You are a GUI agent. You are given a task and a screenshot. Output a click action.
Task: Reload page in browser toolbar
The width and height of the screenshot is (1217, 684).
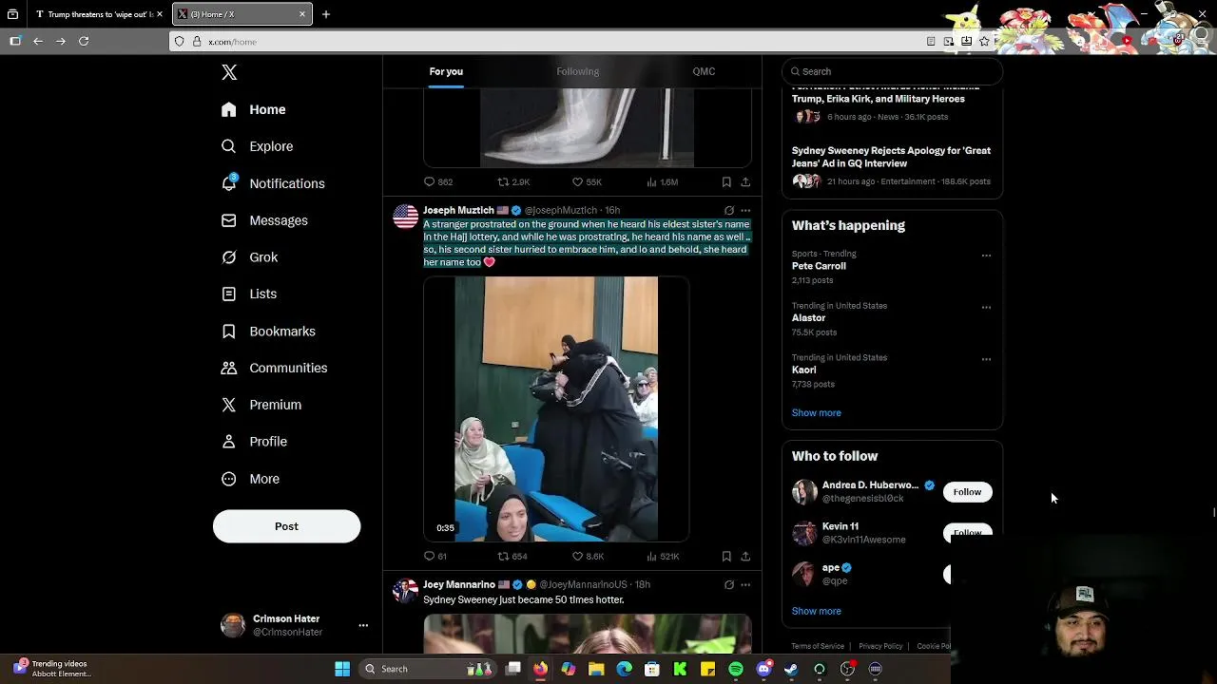[x=84, y=41]
